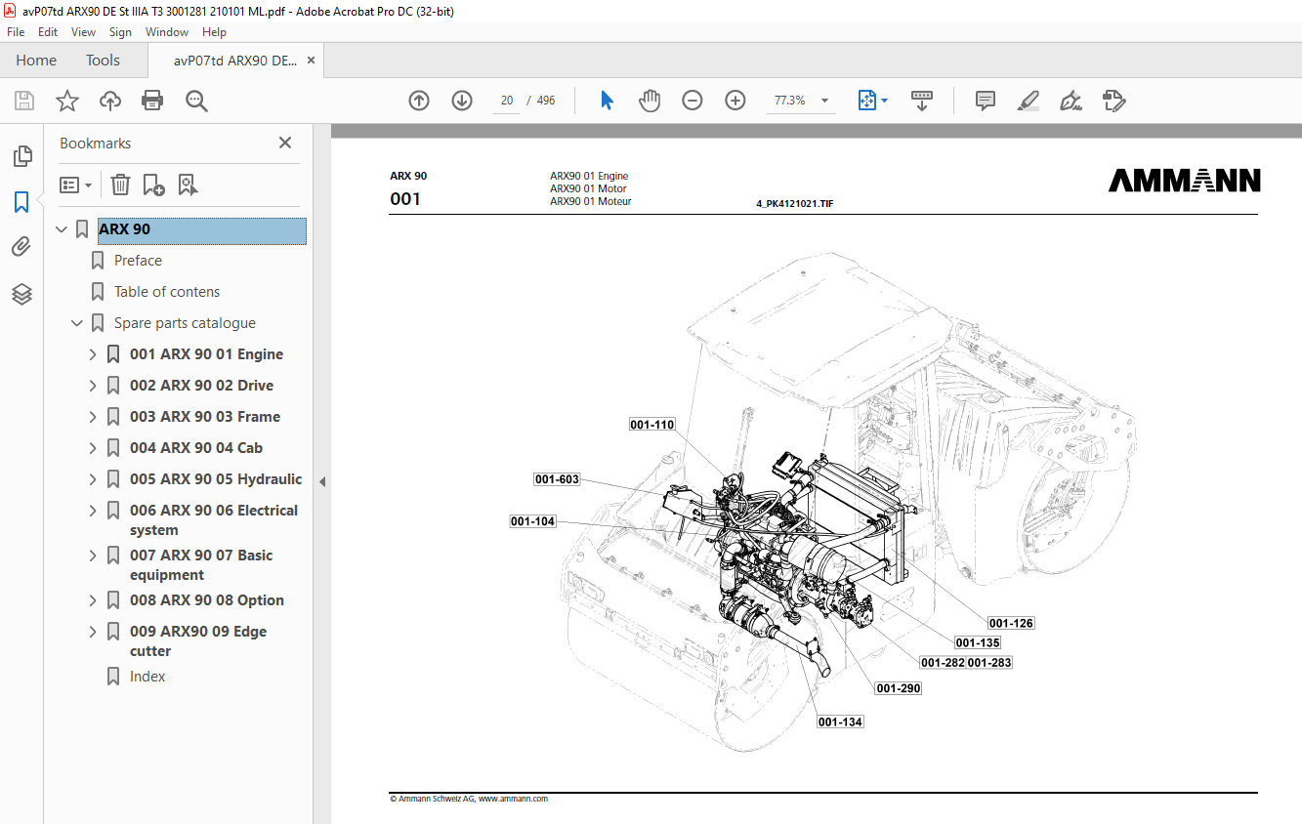The height and width of the screenshot is (824, 1302).
Task: Expand 001 ARX 90 01 Engine
Action: 93,354
